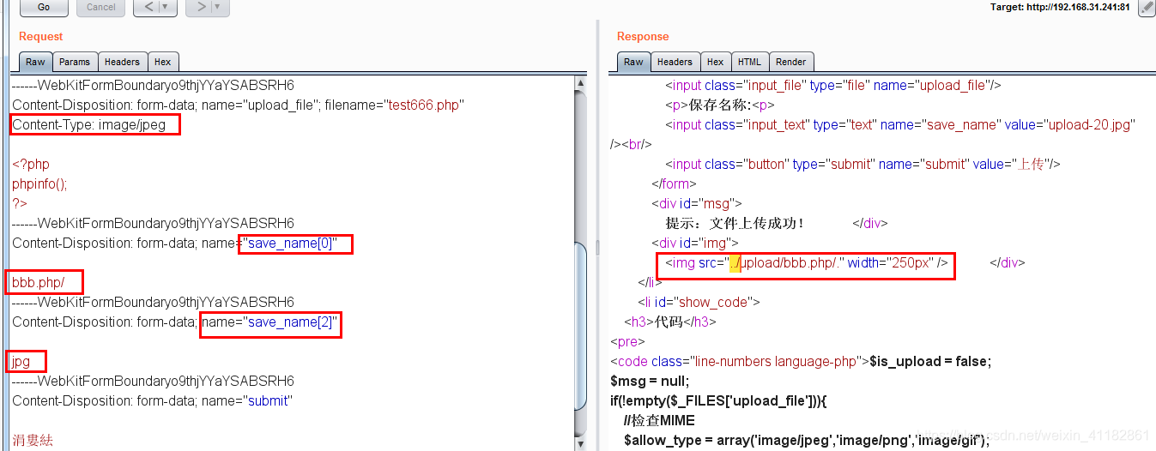Click the <li id="show_code"> response line

(x=699, y=303)
